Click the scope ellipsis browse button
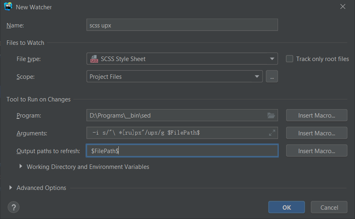355x219 pixels. [x=272, y=76]
